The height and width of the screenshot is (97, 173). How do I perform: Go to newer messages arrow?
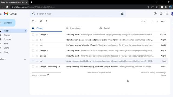[152, 21]
